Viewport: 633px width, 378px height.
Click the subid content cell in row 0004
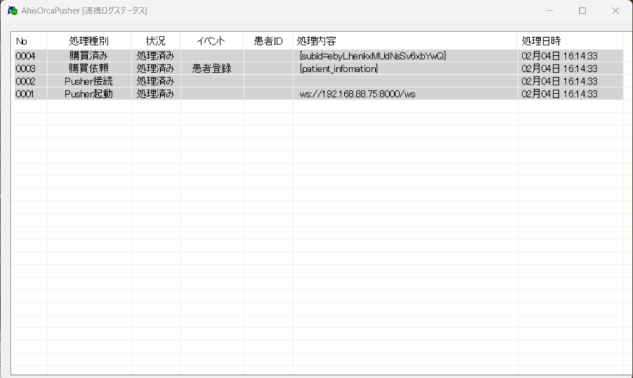(372, 56)
